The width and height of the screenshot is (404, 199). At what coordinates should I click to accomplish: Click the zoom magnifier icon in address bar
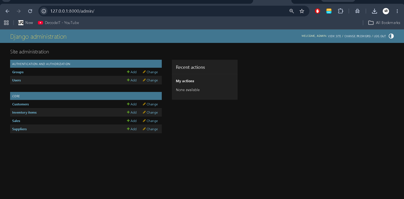(x=292, y=11)
